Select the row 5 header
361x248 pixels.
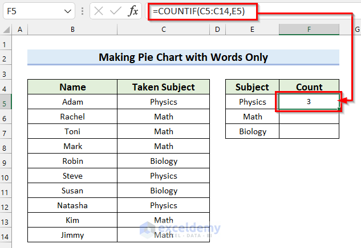pyautogui.click(x=6, y=102)
